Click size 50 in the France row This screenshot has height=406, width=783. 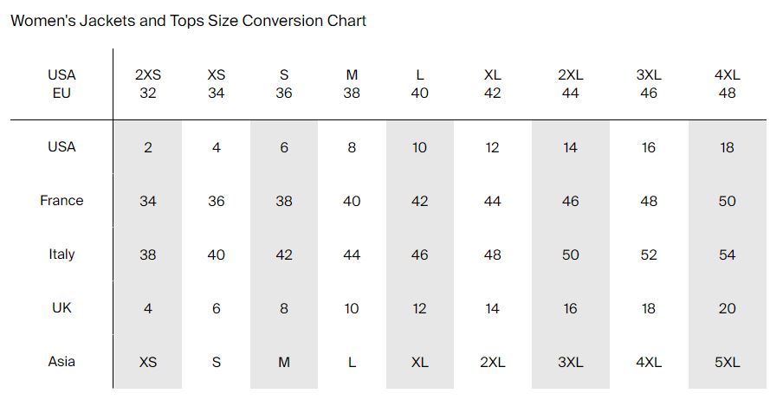727,202
